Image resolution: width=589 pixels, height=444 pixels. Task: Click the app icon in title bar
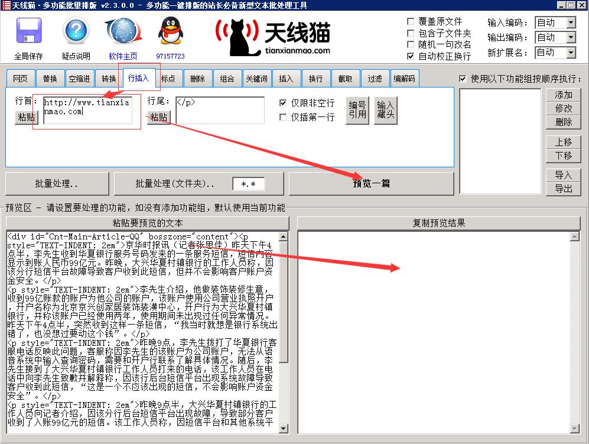(6, 5)
